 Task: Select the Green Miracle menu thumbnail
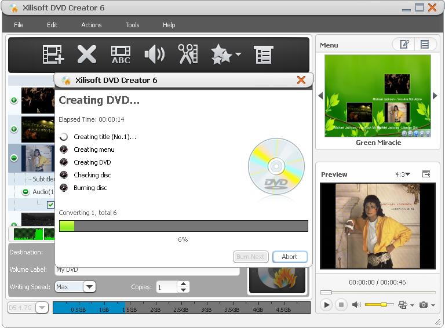coord(378,96)
